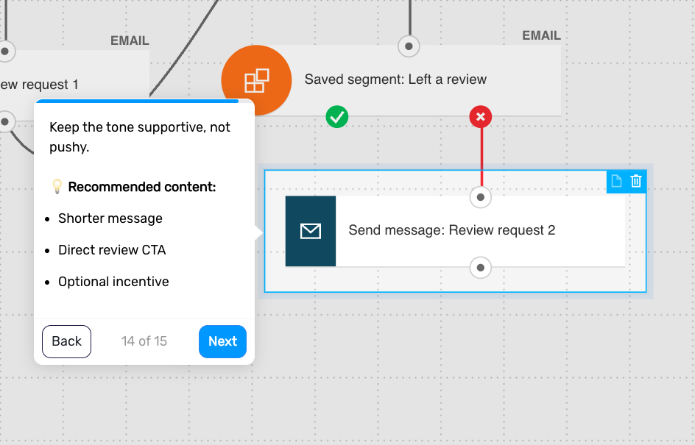Click the envelope icon on Review request 2
The height and width of the screenshot is (445, 695).
click(x=310, y=231)
